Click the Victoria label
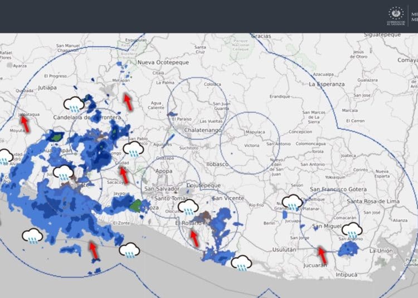This screenshot has height=298, width=418. [x=252, y=146]
